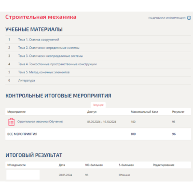Click the info icon next to ПОДРОБНАЯ ИНФОРМАЦИЯ
Screen dimensions: 193x193
(x=189, y=18)
